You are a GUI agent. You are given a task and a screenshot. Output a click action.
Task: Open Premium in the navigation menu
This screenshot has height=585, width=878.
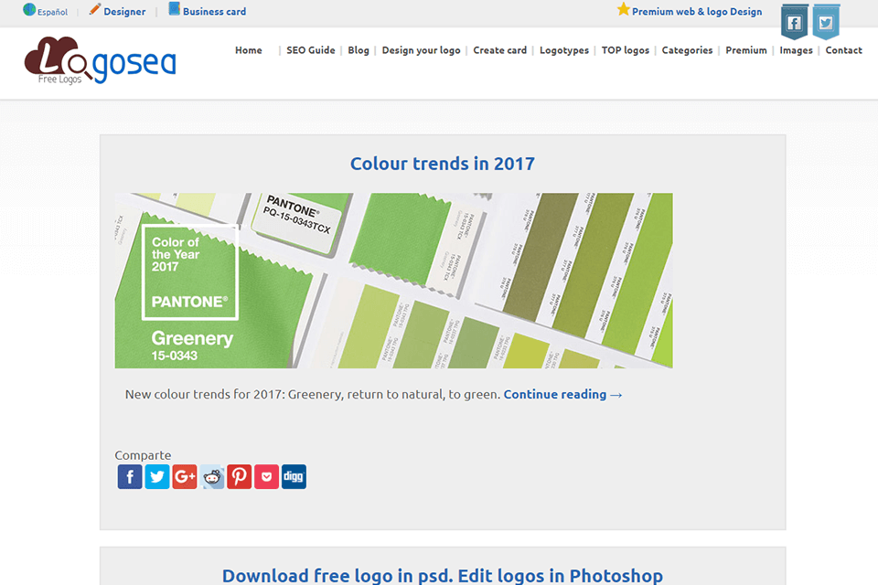(x=746, y=50)
